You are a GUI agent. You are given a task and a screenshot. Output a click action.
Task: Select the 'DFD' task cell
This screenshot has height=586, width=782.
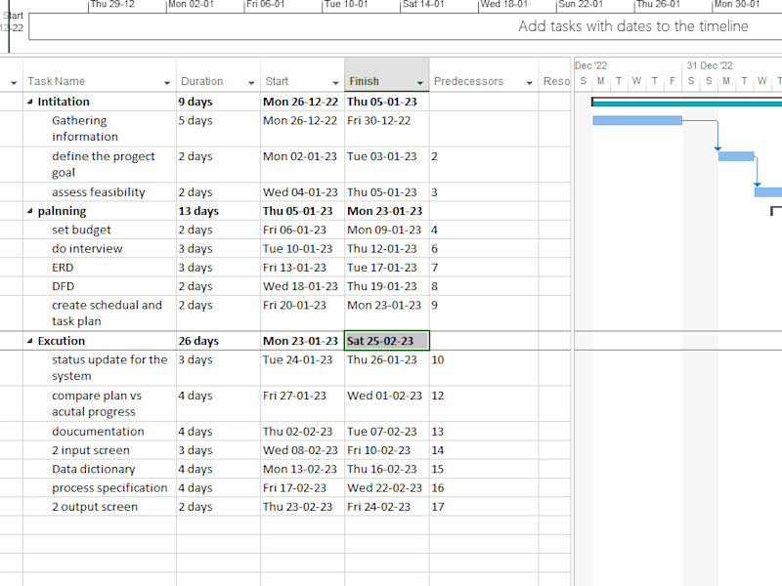pyautogui.click(x=100, y=286)
